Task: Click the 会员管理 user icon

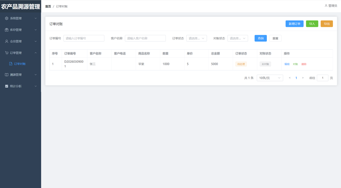Action: pyautogui.click(x=6, y=41)
